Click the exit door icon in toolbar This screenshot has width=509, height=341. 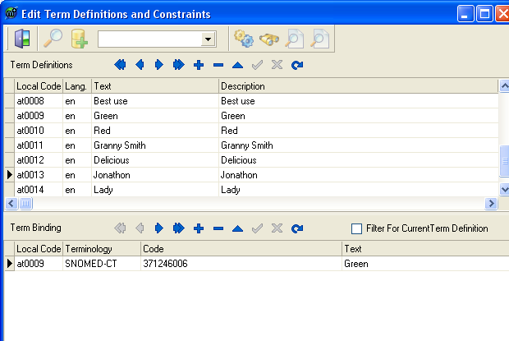(22, 39)
